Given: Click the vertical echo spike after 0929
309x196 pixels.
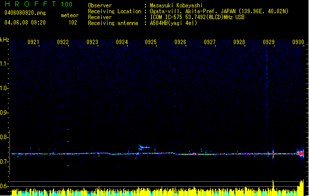Looking at the screenshot, I should click(273, 153).
